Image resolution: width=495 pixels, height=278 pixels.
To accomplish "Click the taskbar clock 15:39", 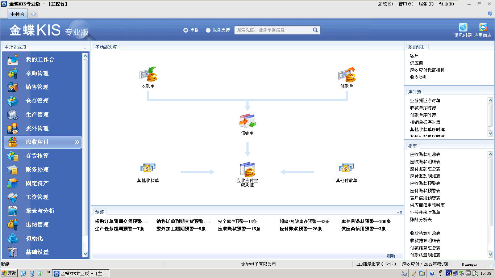I will coord(486,274).
